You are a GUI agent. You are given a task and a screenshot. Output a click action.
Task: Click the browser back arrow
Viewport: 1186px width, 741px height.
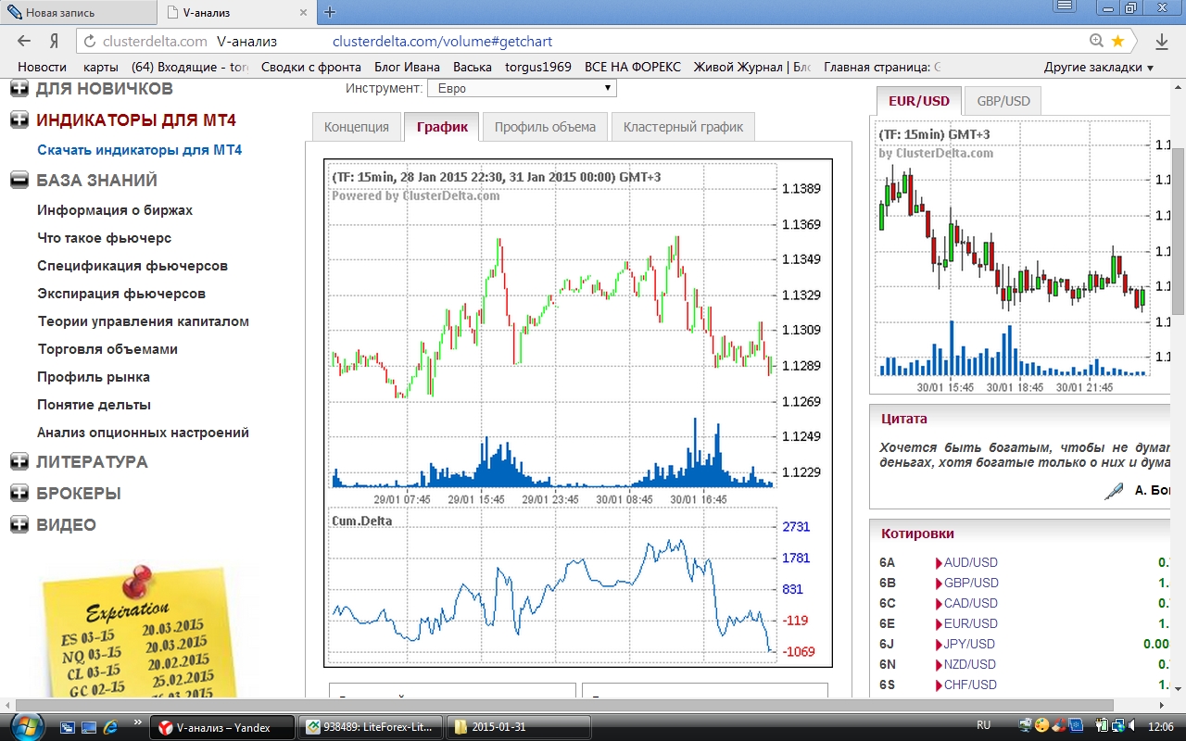pyautogui.click(x=24, y=41)
